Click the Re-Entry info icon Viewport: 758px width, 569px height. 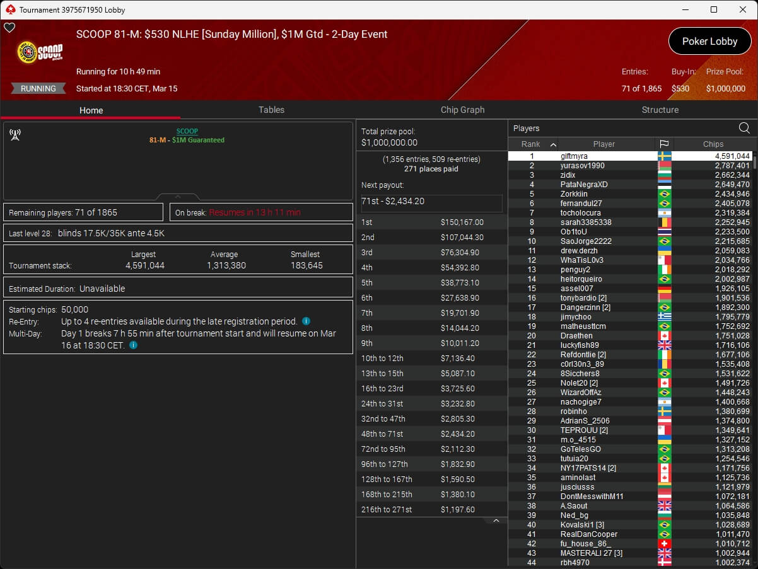(x=306, y=321)
